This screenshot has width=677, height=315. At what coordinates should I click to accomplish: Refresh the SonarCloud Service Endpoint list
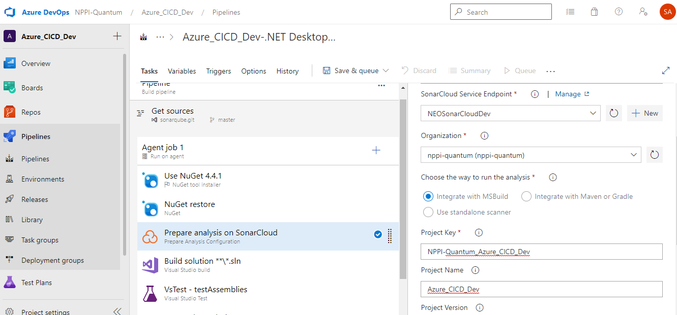pos(613,113)
